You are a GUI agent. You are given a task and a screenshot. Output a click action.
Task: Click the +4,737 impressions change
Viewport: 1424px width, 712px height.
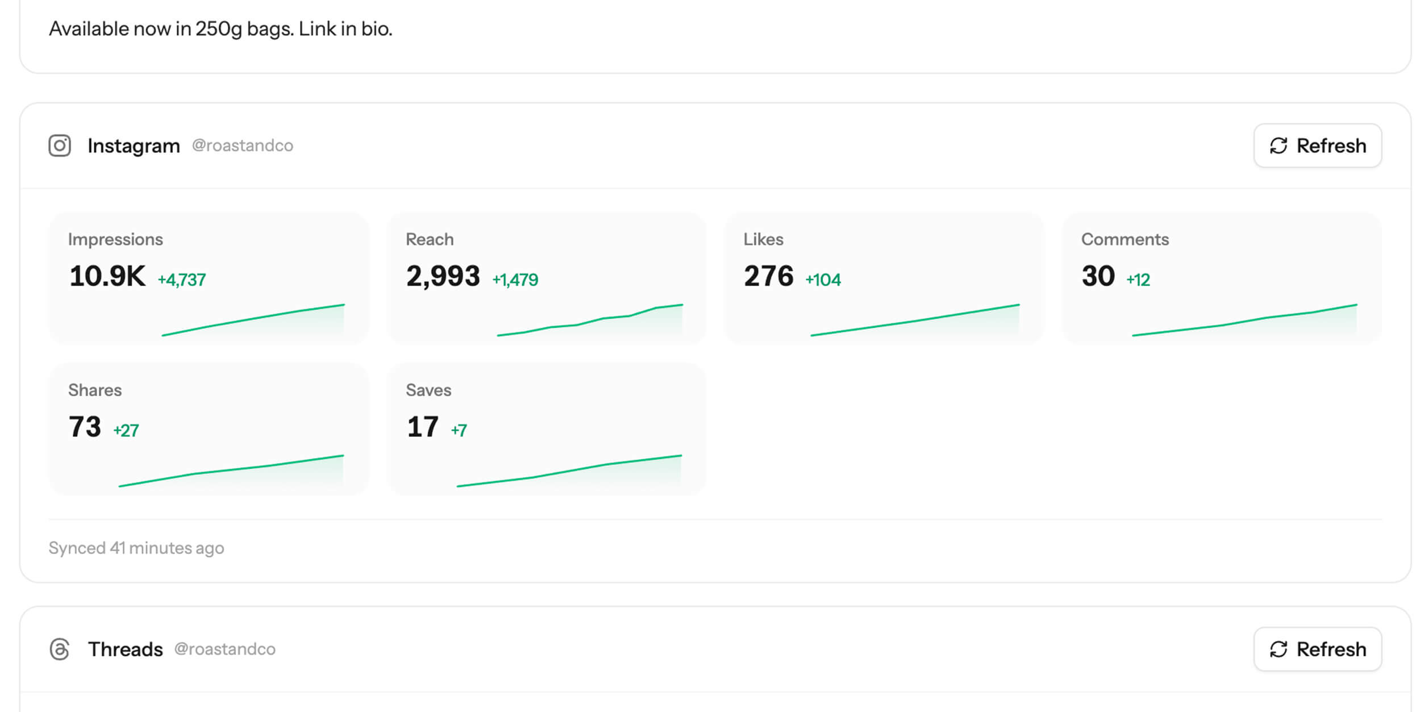182,280
